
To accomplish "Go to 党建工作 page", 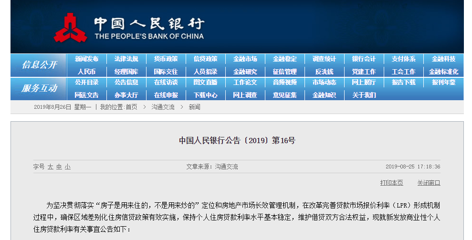I will tap(364, 72).
